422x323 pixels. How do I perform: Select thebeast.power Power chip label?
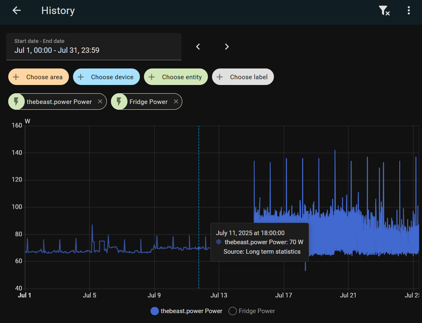pos(59,102)
